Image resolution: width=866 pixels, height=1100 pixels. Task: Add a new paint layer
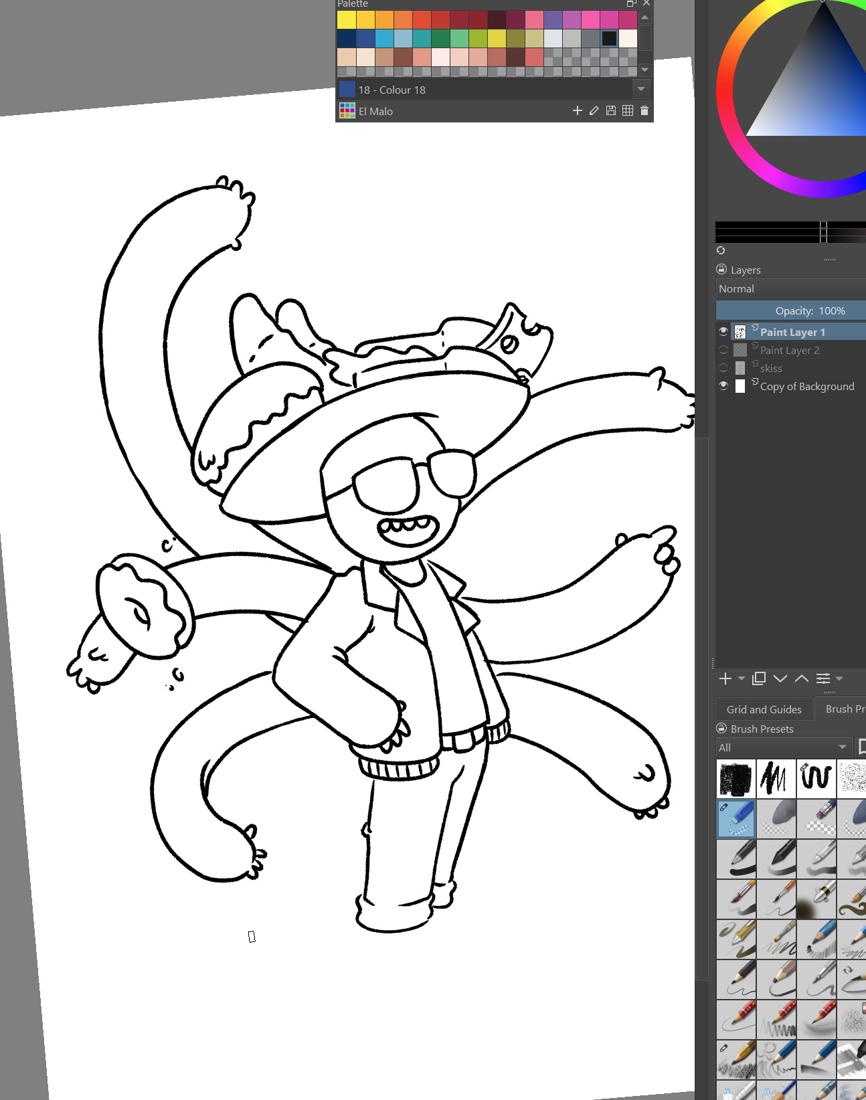[x=725, y=678]
